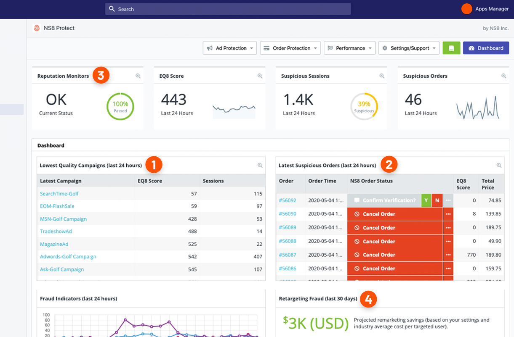The image size is (514, 337).
Task: Click magnifier icon on EQ8 Score card
Action: pyautogui.click(x=260, y=76)
